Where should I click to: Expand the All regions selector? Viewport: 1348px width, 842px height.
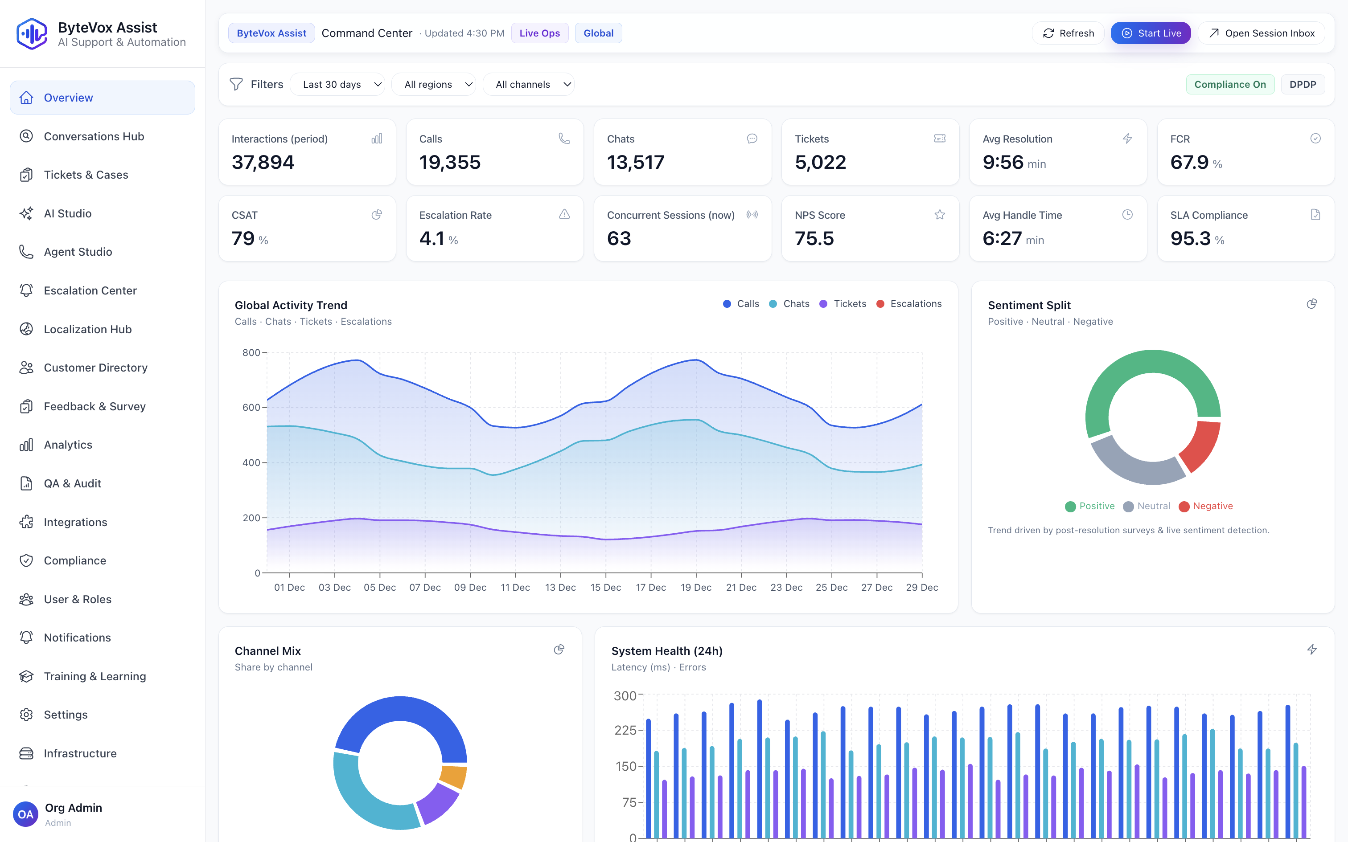pos(434,84)
